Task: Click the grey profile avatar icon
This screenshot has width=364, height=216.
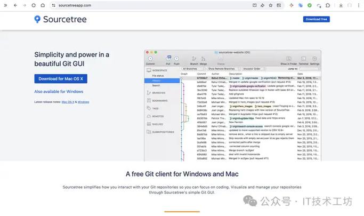Action: pos(350,5)
